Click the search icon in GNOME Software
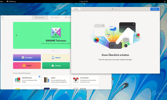 (3, 18)
